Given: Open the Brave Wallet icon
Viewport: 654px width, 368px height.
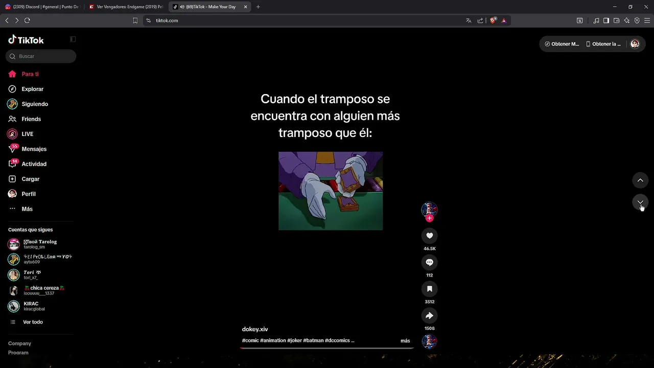Looking at the screenshot, I should pyautogui.click(x=616, y=20).
